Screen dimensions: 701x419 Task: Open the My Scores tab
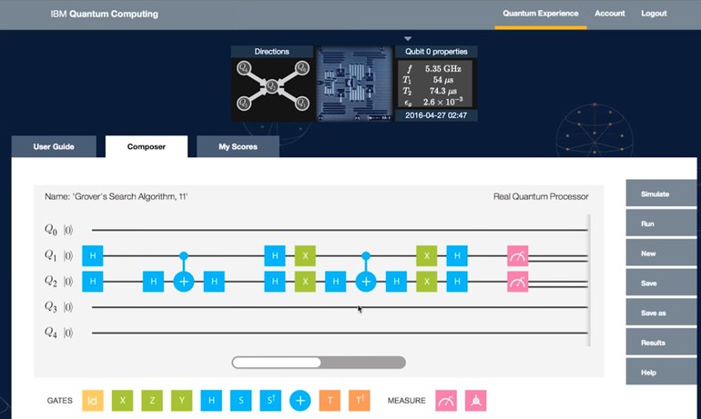pos(238,146)
